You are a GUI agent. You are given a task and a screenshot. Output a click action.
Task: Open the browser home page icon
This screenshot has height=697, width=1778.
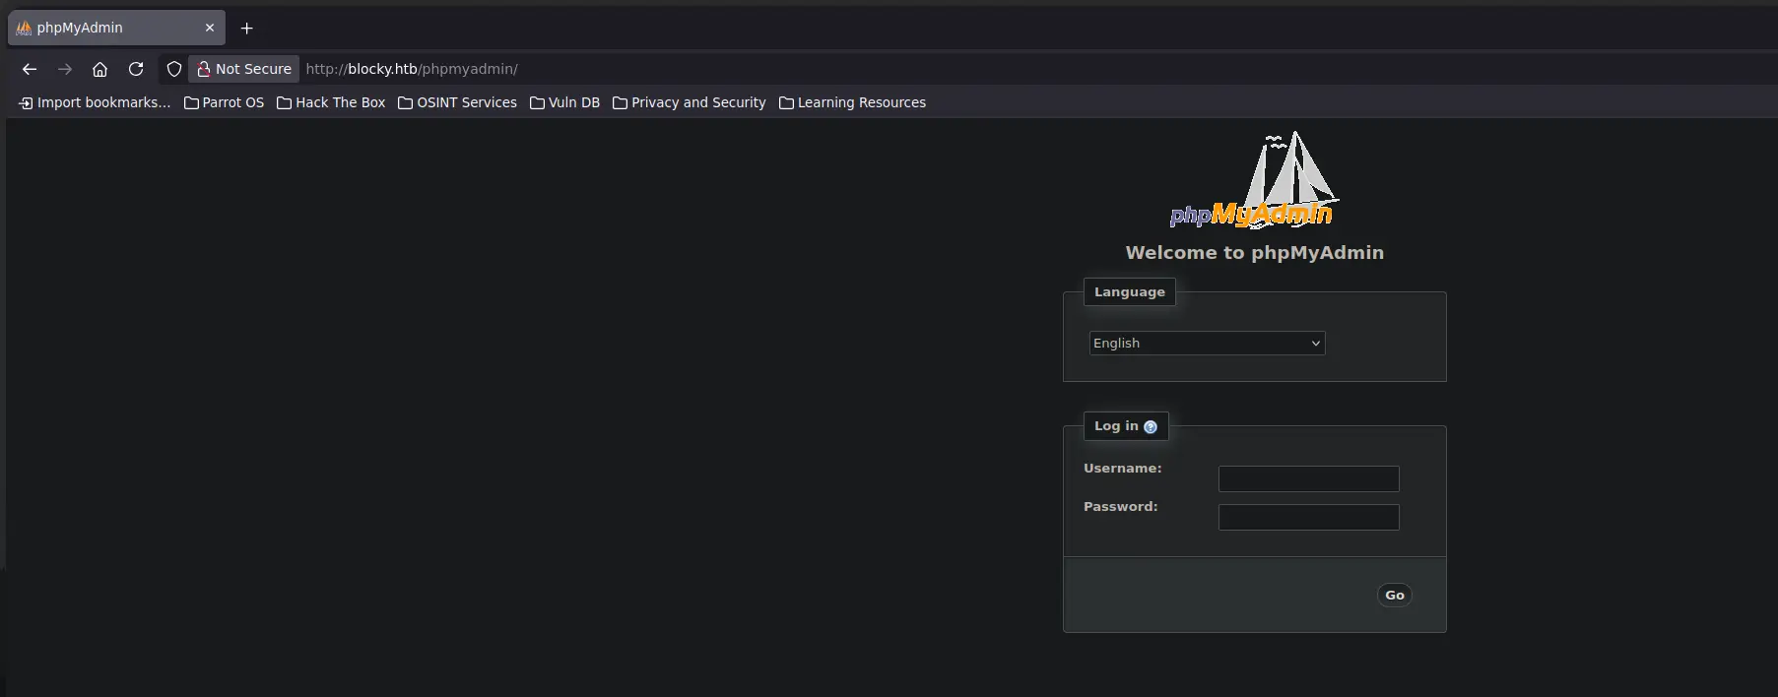99,69
